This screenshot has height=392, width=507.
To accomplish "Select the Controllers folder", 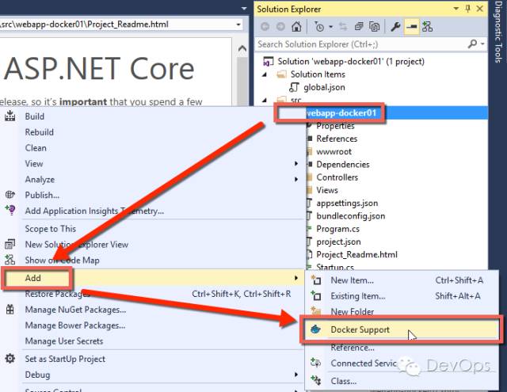I will pyautogui.click(x=337, y=177).
